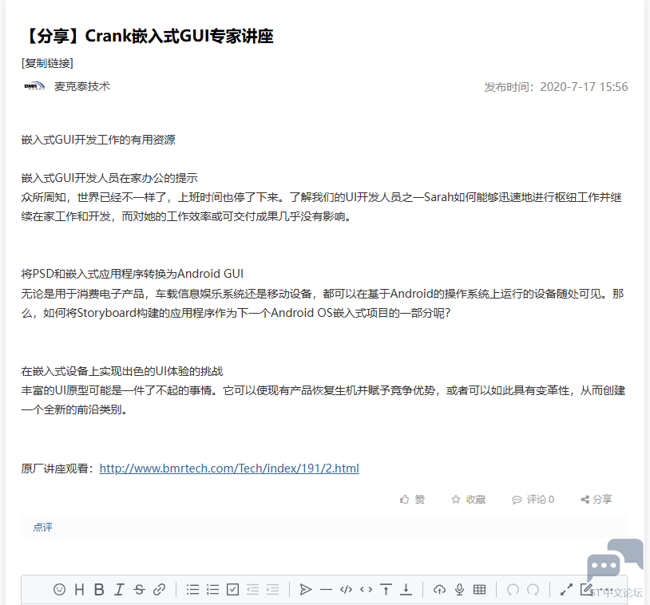Image resolution: width=650 pixels, height=605 pixels.
Task: Click the 点评 link
Action: (42, 527)
